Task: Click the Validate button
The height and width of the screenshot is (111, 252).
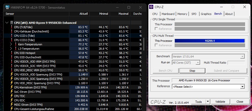Action: [x=220, y=102]
